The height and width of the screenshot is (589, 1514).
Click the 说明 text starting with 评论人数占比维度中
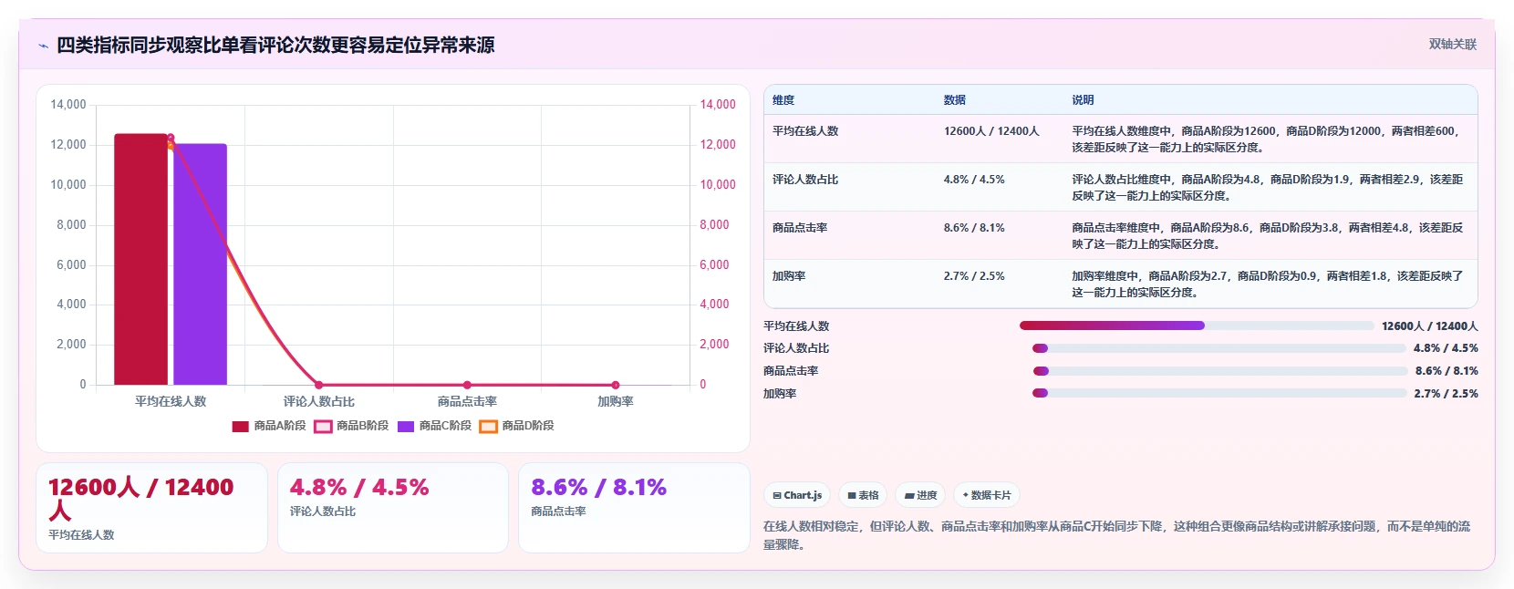click(x=1268, y=188)
